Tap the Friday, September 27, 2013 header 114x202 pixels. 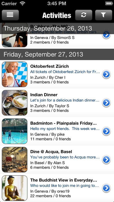click(57, 54)
